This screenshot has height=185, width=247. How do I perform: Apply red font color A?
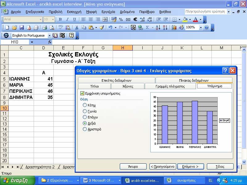coord(195,19)
